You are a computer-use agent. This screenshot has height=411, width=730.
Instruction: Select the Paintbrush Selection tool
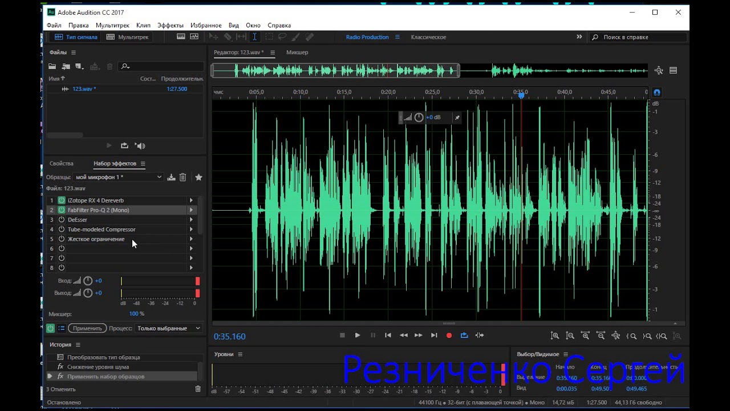point(295,37)
